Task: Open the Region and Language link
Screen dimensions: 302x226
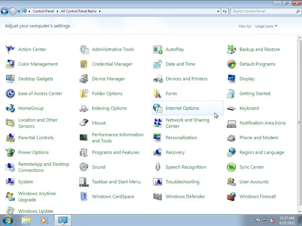Action: click(x=262, y=152)
